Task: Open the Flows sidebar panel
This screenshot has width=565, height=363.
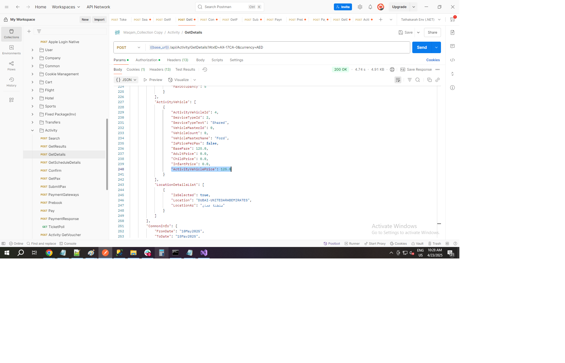Action: [11, 66]
